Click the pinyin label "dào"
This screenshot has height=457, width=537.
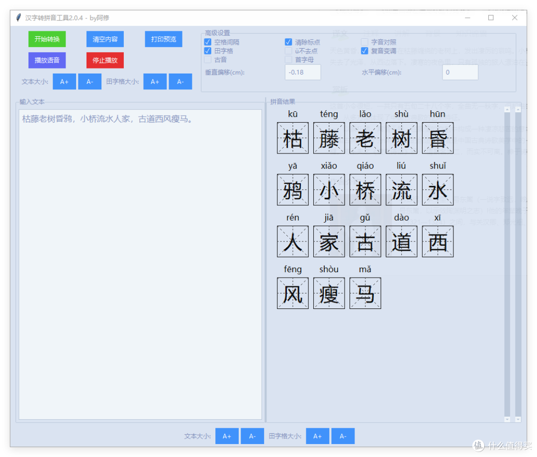coord(401,218)
